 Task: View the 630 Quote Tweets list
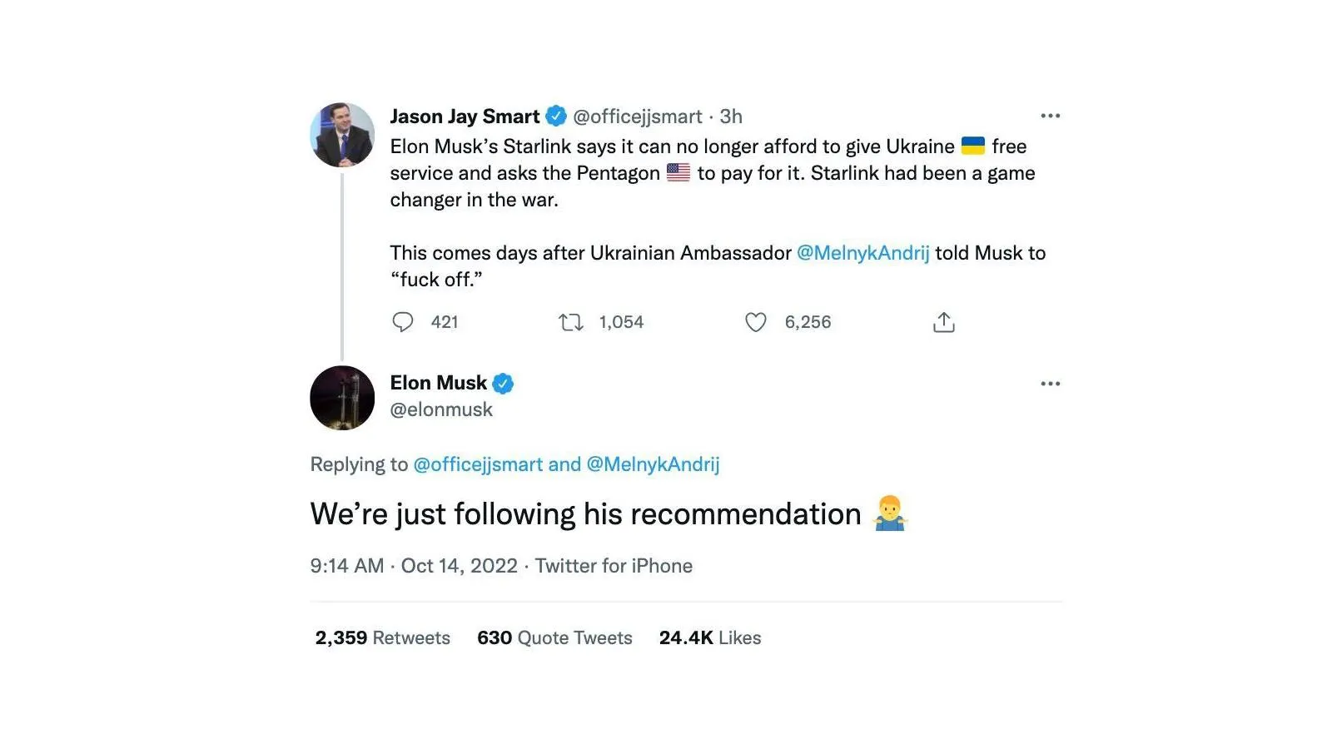pos(554,637)
